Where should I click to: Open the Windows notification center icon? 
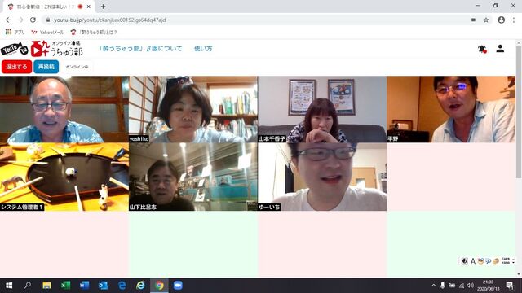[510, 286]
